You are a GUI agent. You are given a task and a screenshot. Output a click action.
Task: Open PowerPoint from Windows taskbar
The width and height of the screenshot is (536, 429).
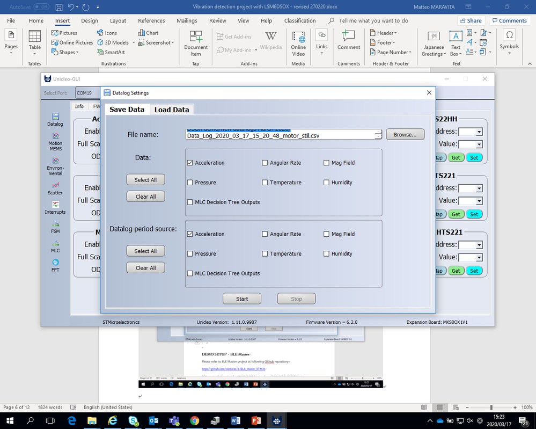(256, 420)
